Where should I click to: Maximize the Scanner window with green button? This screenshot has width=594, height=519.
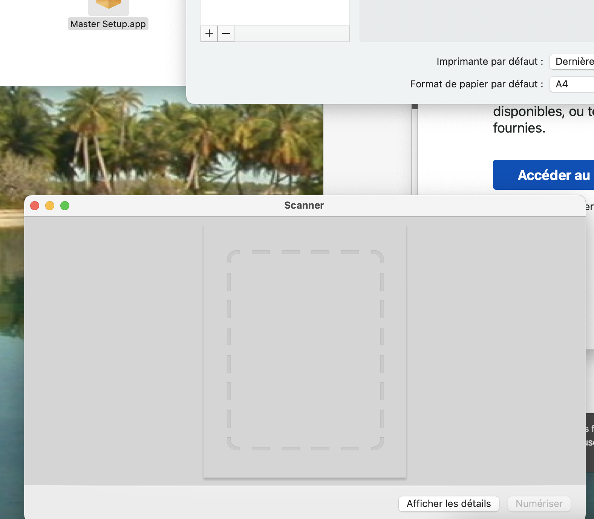coord(65,206)
